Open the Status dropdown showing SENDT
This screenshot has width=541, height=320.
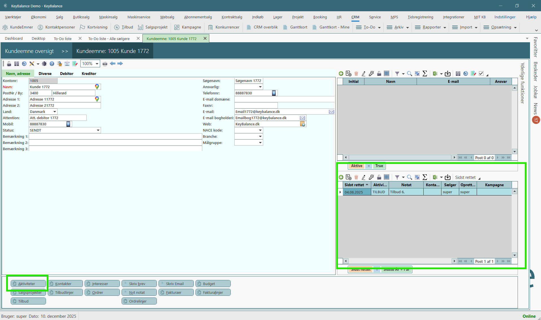pyautogui.click(x=98, y=130)
